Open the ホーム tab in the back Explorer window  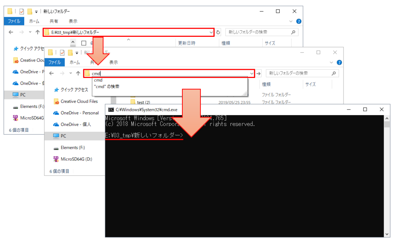coord(34,22)
